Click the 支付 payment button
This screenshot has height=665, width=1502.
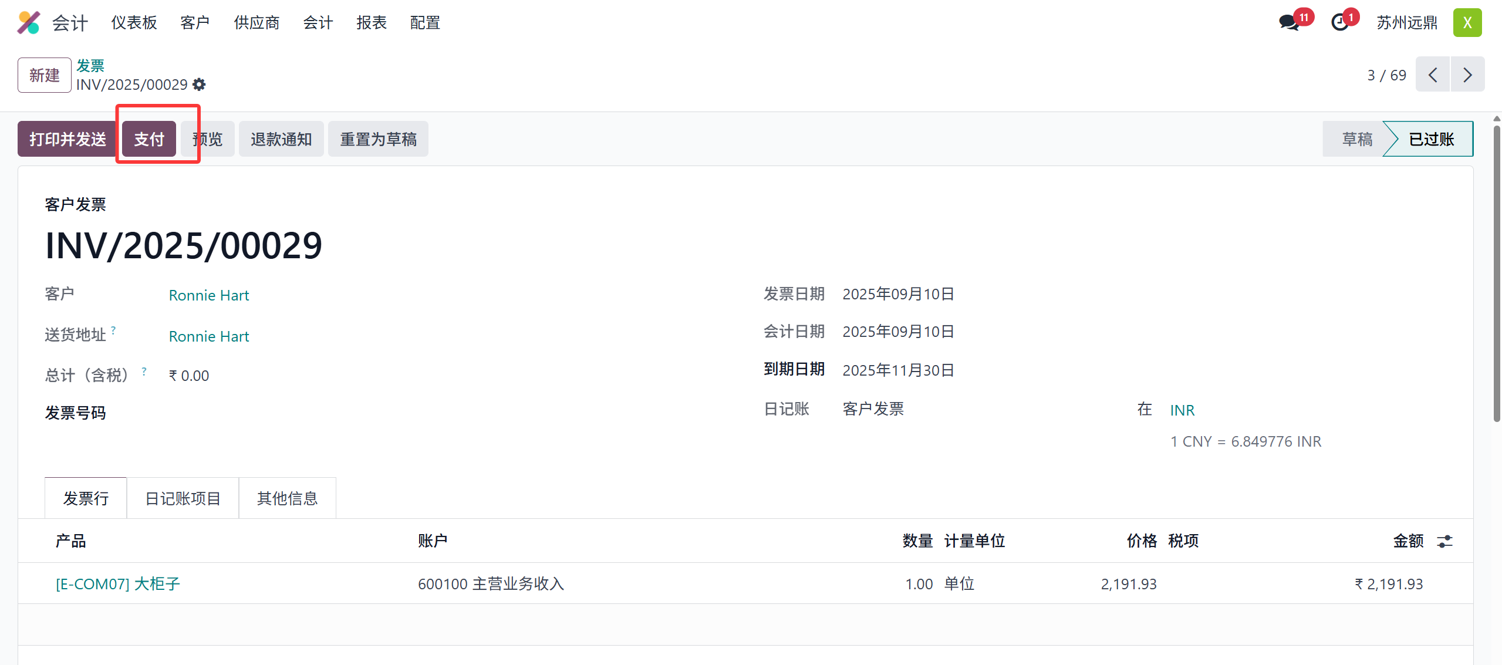pos(148,139)
